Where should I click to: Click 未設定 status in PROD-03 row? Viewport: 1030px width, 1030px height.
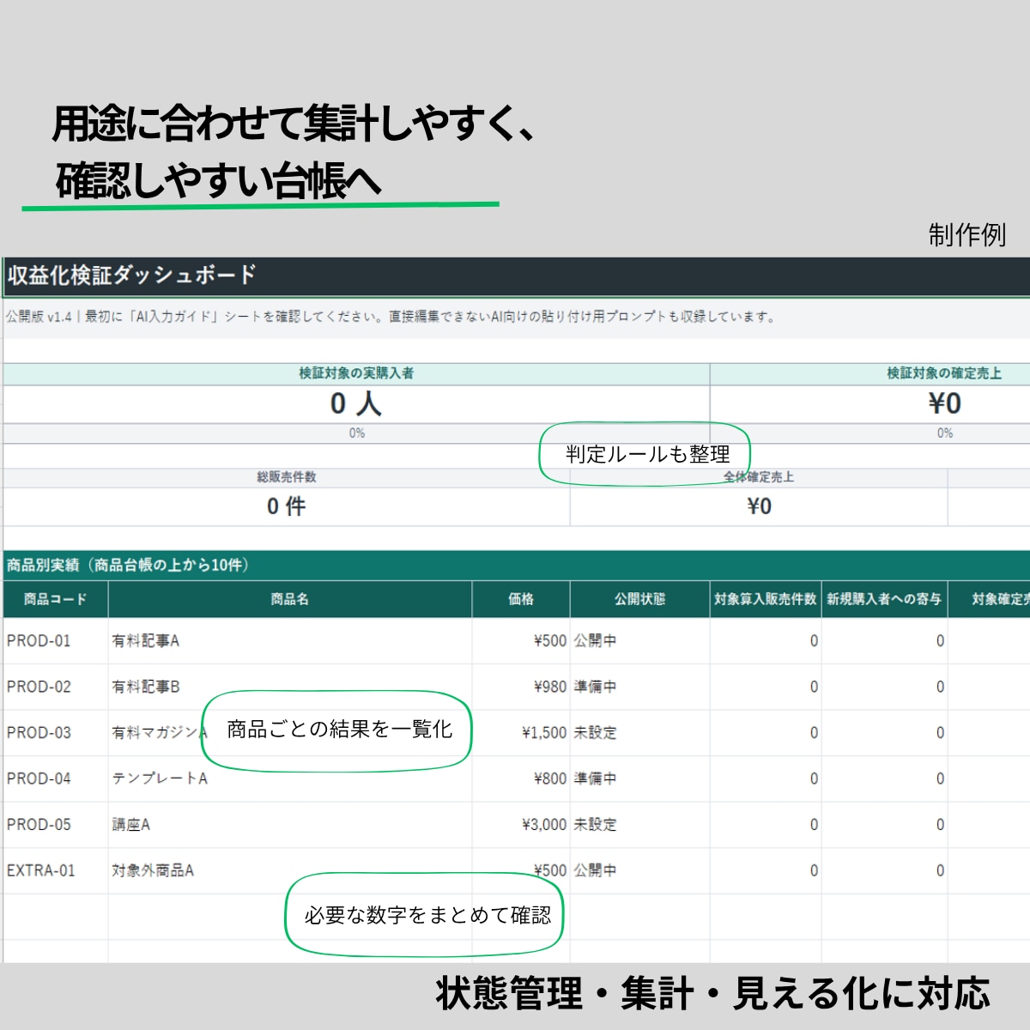tap(640, 733)
